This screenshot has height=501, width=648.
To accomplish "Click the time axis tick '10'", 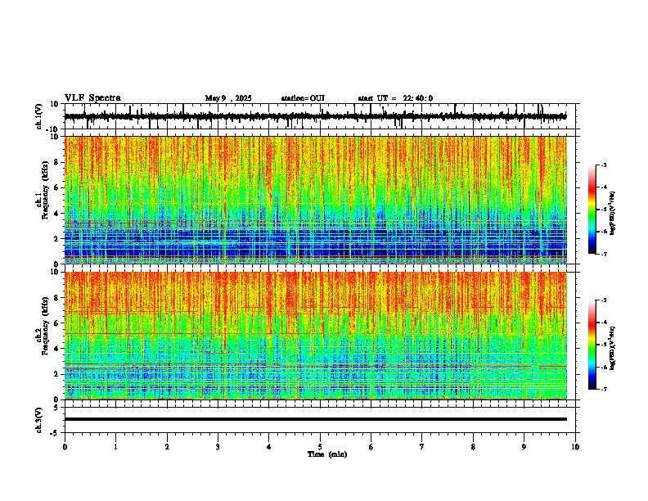I will click(x=575, y=447).
